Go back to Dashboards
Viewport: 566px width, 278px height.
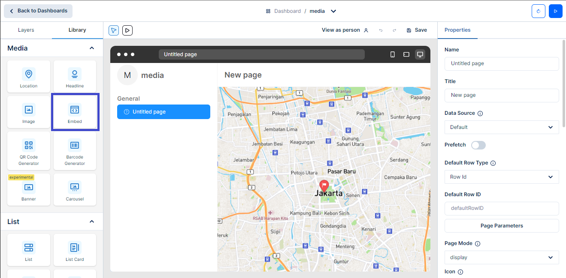point(38,11)
